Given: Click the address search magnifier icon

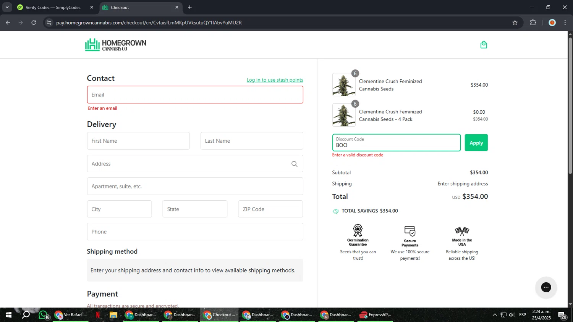Looking at the screenshot, I should [295, 164].
